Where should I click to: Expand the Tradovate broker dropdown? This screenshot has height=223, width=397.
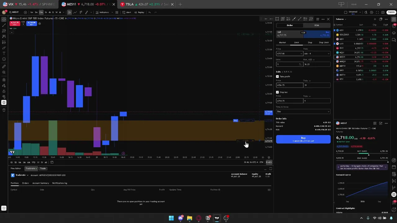pos(27,175)
